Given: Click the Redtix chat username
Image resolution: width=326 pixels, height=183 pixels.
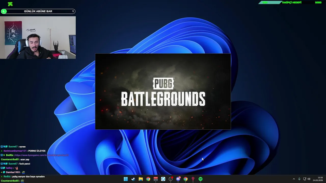Looking at the screenshot, I should [x=7, y=176].
